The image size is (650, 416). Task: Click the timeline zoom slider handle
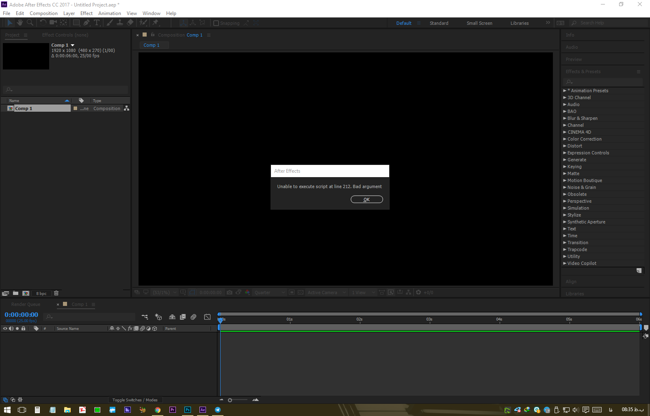pos(230,400)
